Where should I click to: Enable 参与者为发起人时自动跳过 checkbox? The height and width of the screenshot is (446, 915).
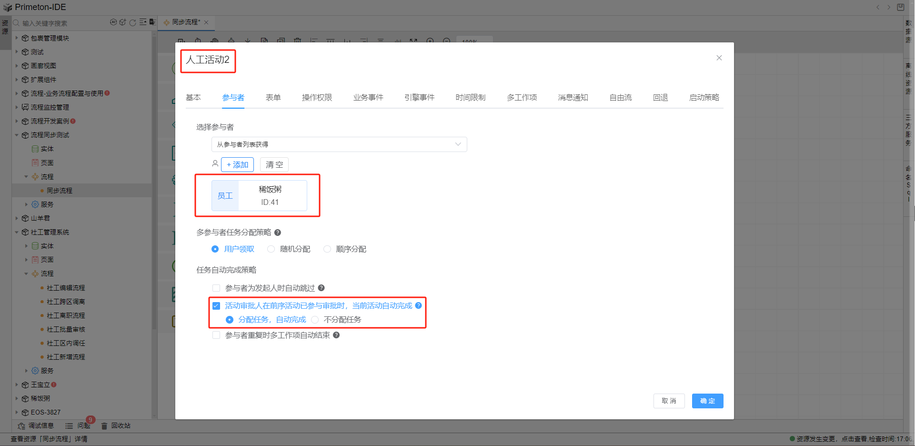(x=216, y=288)
